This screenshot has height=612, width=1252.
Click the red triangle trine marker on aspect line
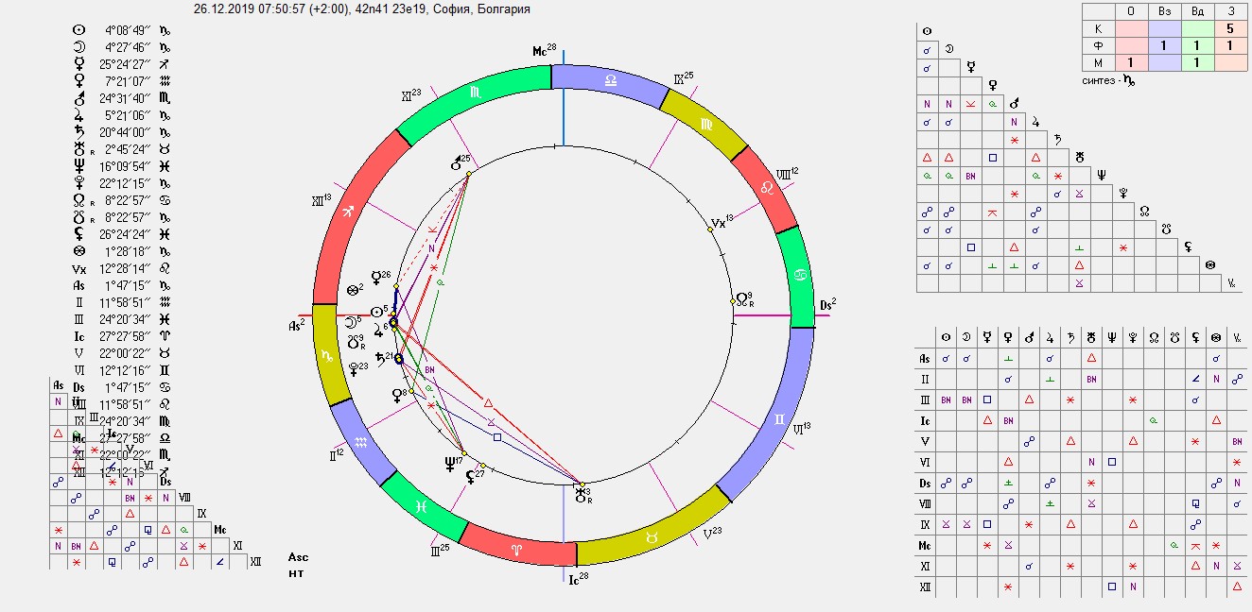[488, 401]
